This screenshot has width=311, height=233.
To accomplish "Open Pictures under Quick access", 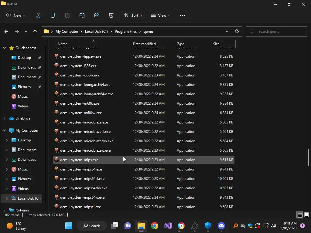I will 24,87.
